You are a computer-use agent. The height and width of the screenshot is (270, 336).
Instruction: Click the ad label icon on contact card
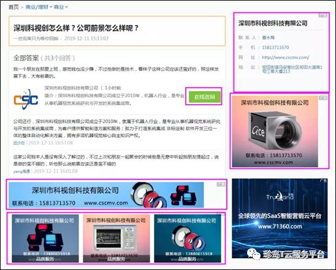(323, 15)
